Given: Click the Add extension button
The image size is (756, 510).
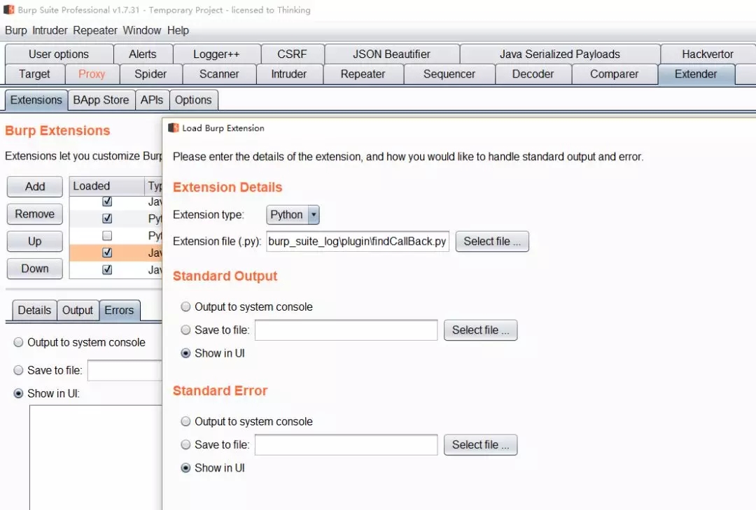Looking at the screenshot, I should click(x=35, y=187).
